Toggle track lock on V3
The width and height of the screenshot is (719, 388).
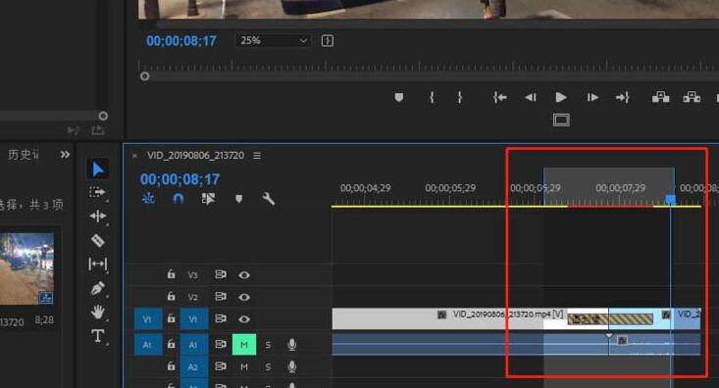171,274
